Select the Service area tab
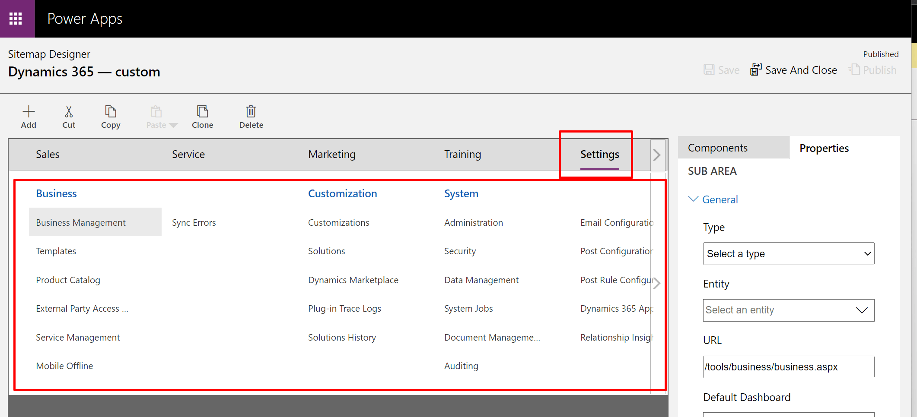This screenshot has height=417, width=917. click(188, 155)
